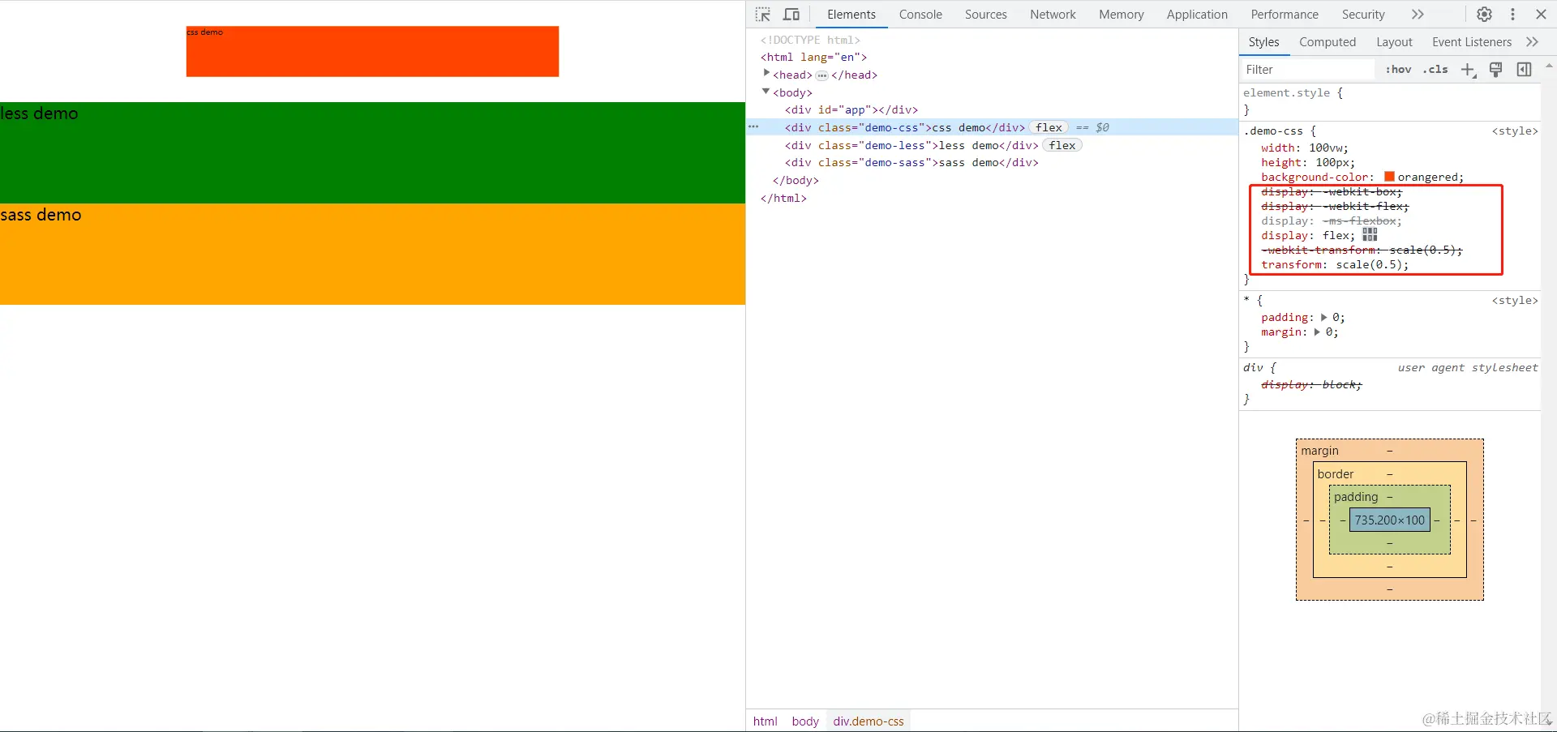Click the 735.200×100 content size
This screenshot has width=1557, height=732.
click(x=1390, y=520)
